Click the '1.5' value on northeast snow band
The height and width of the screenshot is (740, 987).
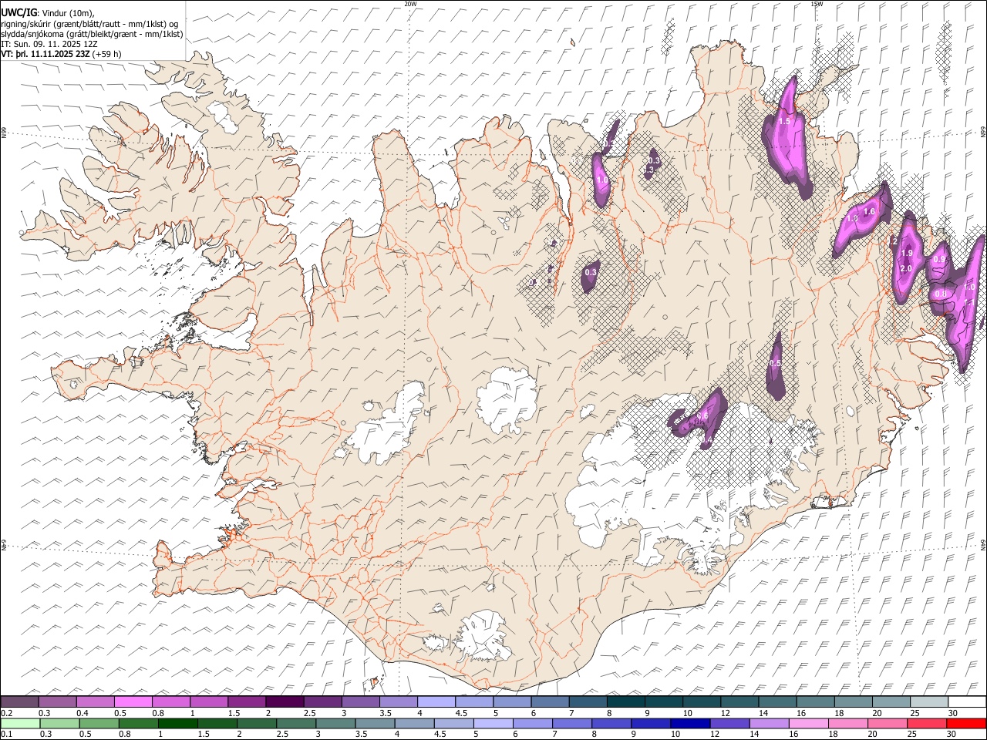point(784,122)
